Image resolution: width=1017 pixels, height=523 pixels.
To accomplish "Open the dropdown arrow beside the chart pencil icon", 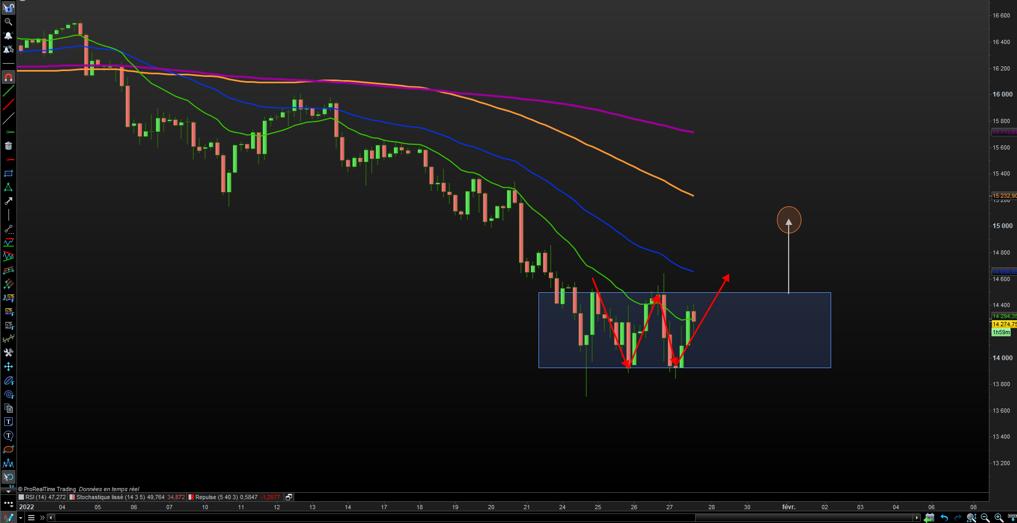I will point(21,518).
